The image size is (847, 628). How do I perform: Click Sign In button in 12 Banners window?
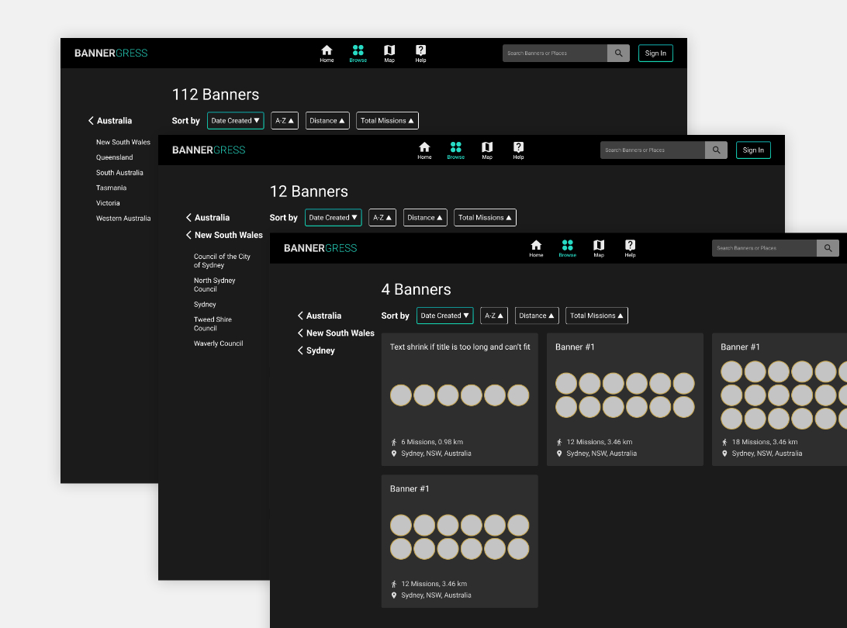pyautogui.click(x=753, y=150)
